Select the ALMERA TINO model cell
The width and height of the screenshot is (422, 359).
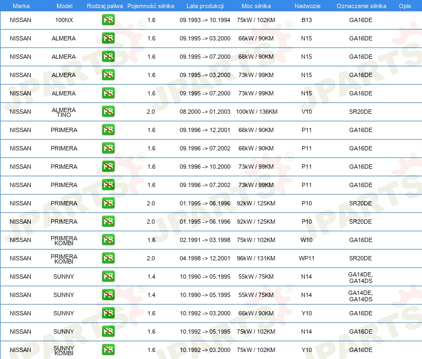pyautogui.click(x=64, y=113)
